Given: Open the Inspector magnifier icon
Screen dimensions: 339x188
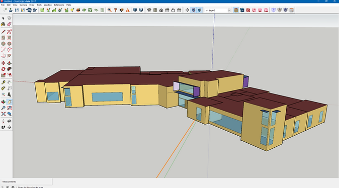Looking at the screenshot, I should click(x=110, y=10).
